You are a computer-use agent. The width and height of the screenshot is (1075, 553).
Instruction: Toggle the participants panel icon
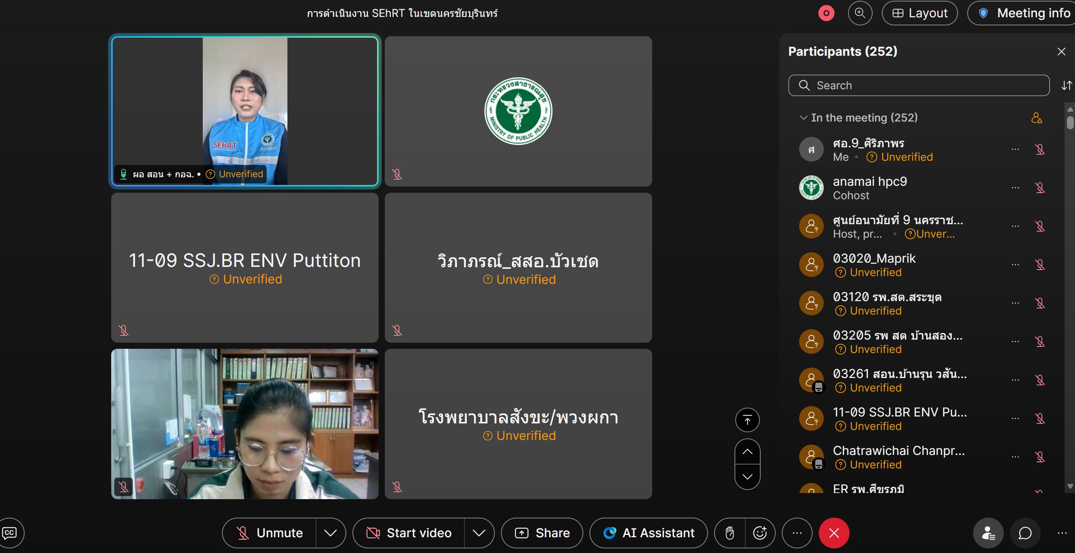pos(988,533)
